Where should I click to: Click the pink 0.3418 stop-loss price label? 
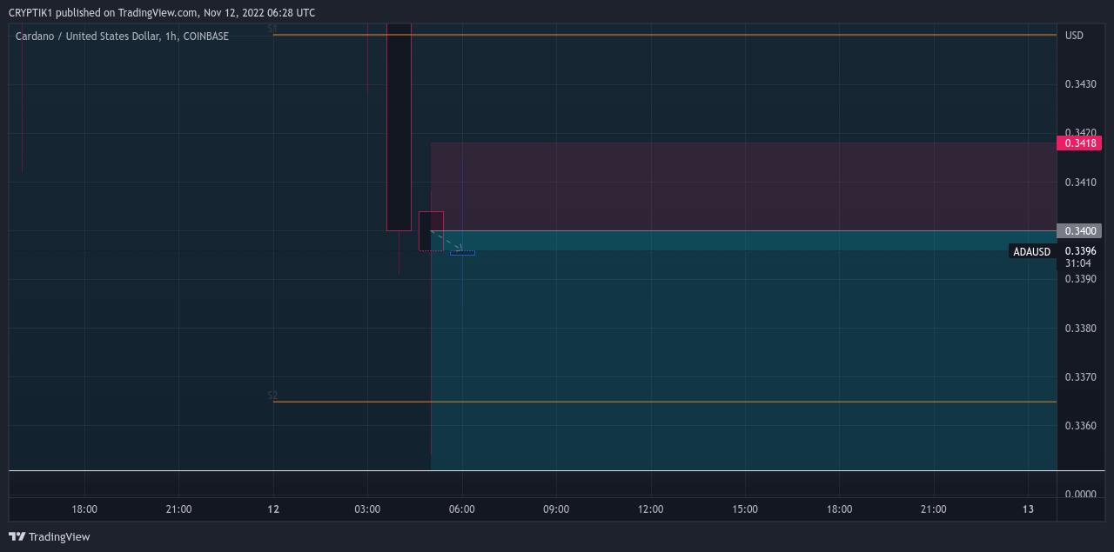[1079, 143]
